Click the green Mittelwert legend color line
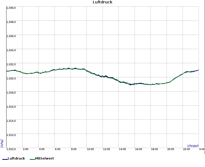Screen dimensions: 205x167 [33, 159]
